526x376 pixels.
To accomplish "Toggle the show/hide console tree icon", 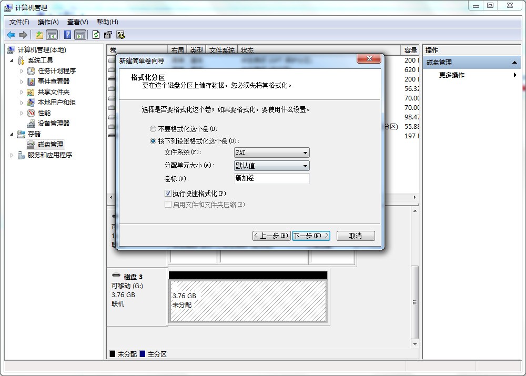I will (x=52, y=35).
